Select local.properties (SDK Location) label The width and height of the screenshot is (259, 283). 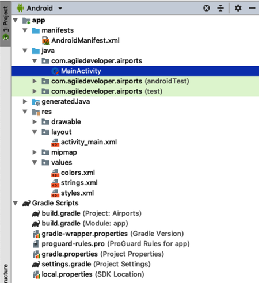coord(93,274)
